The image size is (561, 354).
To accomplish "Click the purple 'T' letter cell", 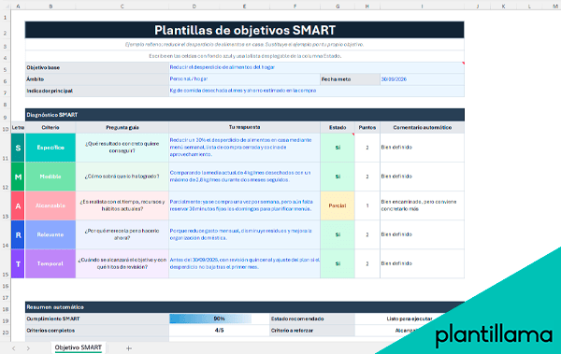I will coord(18,263).
